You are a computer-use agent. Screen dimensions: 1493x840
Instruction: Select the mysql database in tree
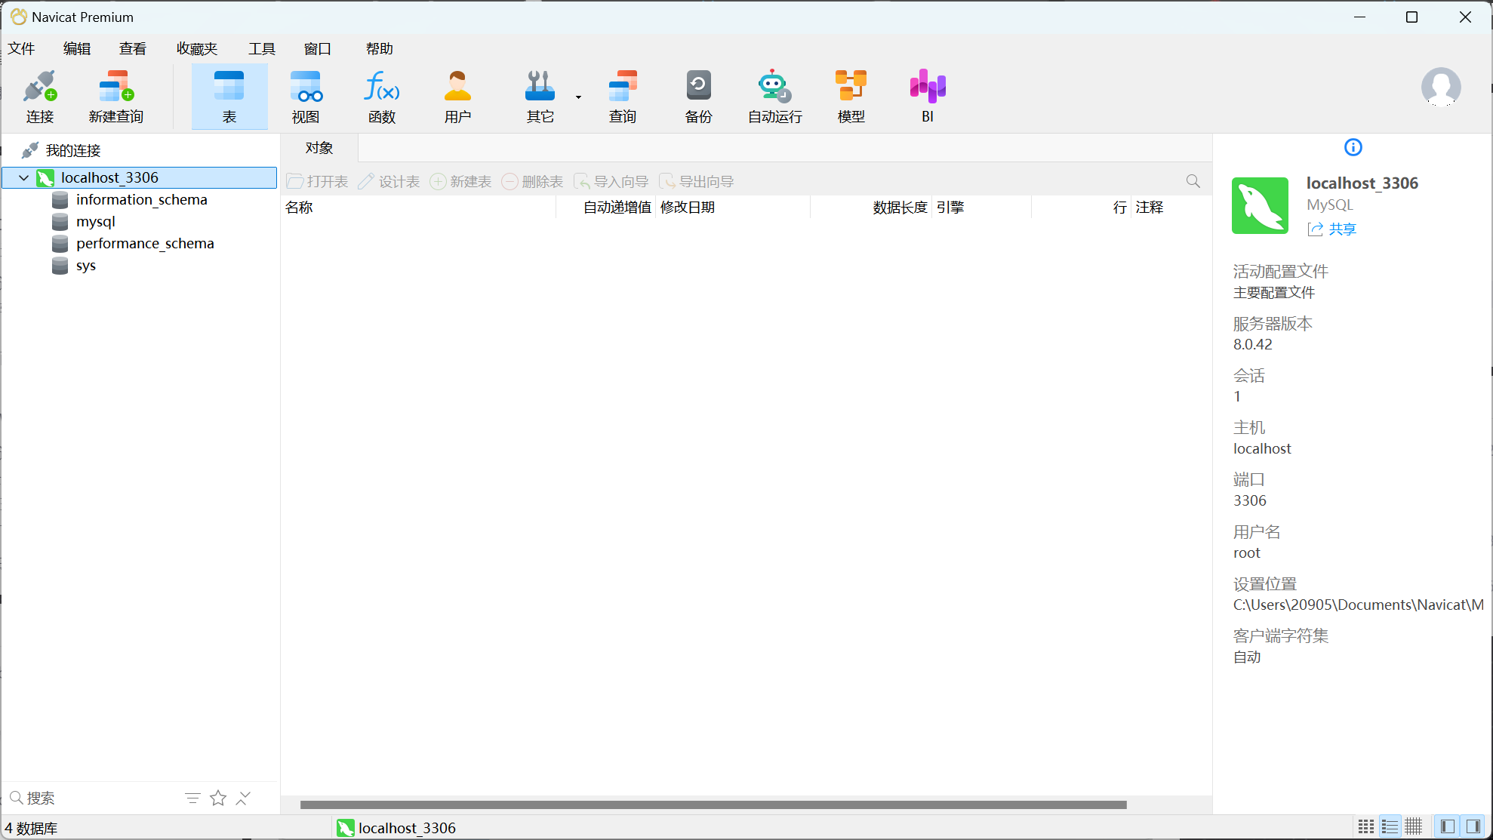coord(96,222)
